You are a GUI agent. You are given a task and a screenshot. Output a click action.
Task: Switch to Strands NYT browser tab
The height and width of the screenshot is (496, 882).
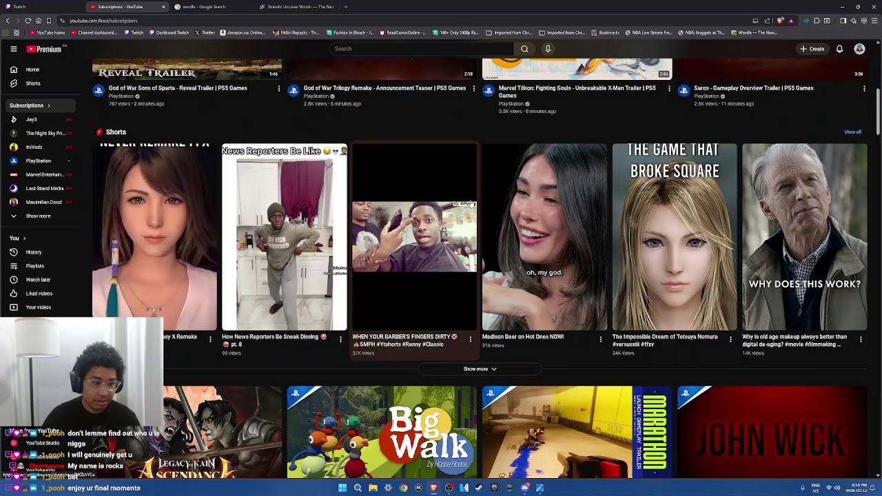point(296,7)
